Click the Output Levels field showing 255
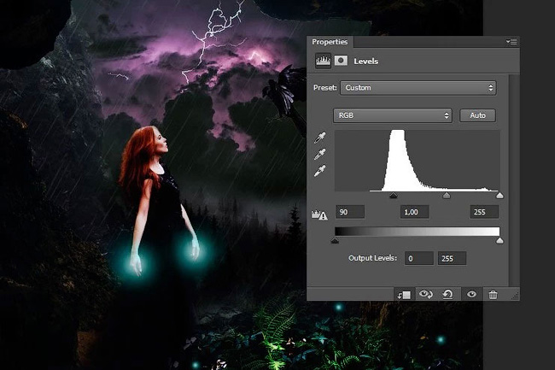555x370 pixels. 452,258
